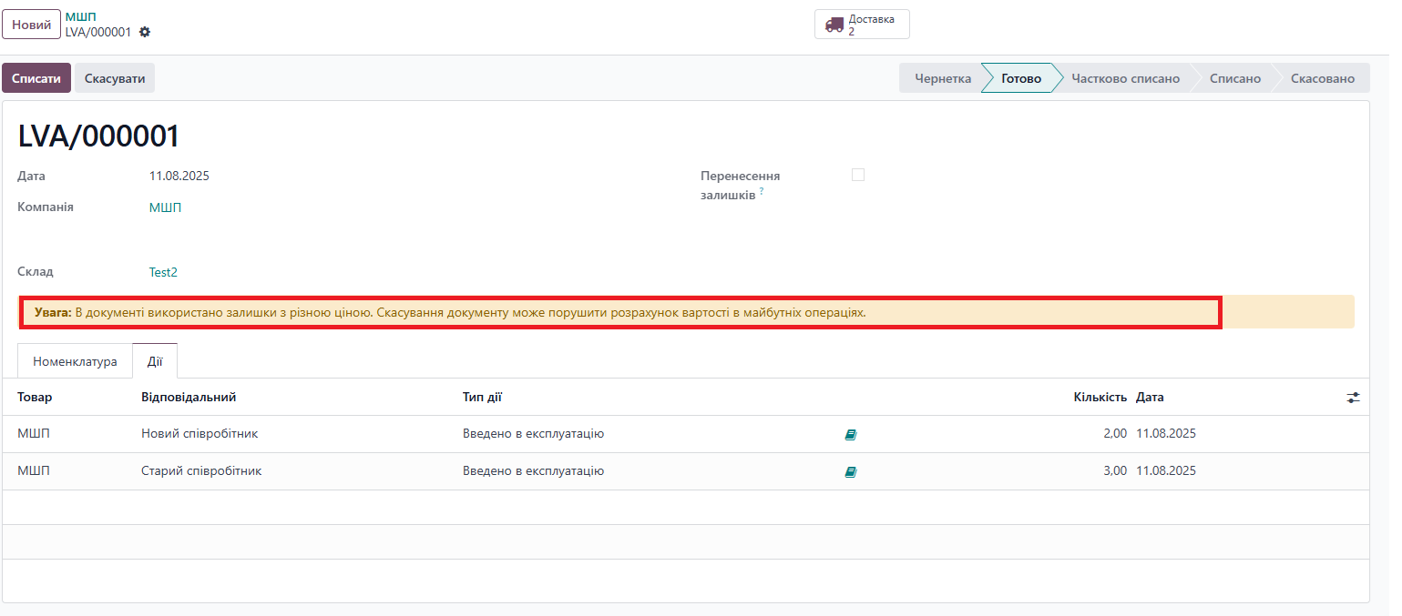Sort table by the Кількість column header

coord(1100,398)
